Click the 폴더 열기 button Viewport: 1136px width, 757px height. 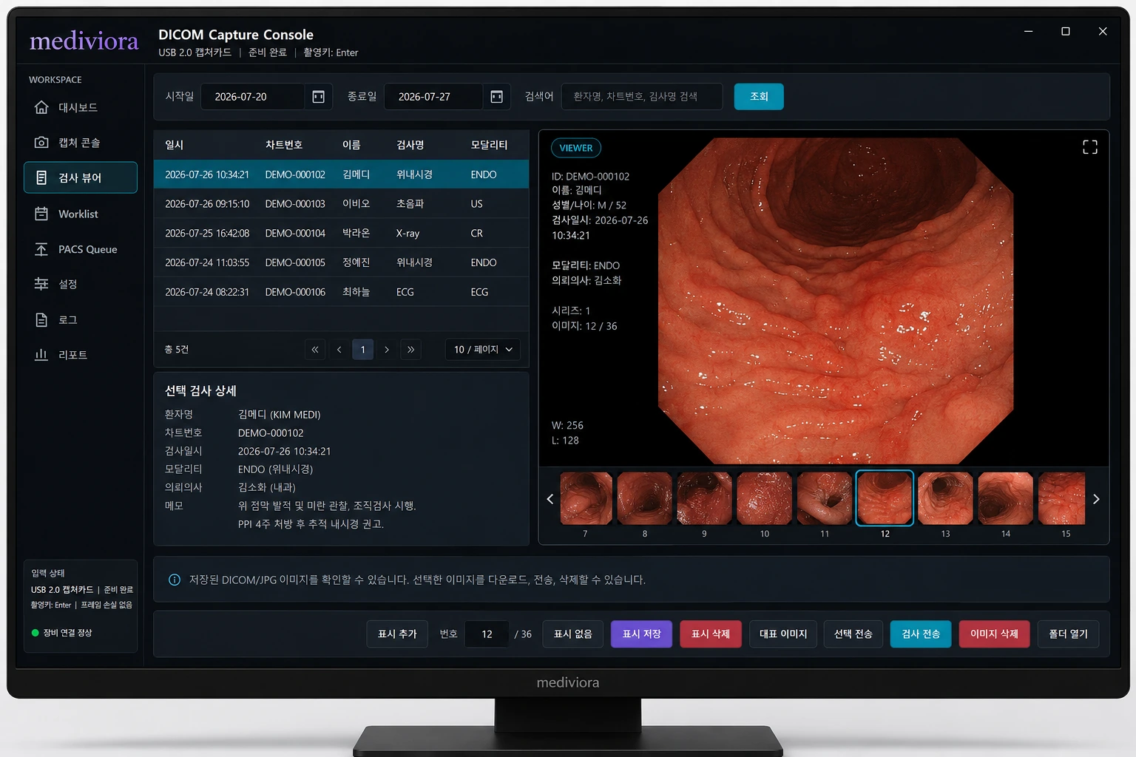pos(1068,634)
